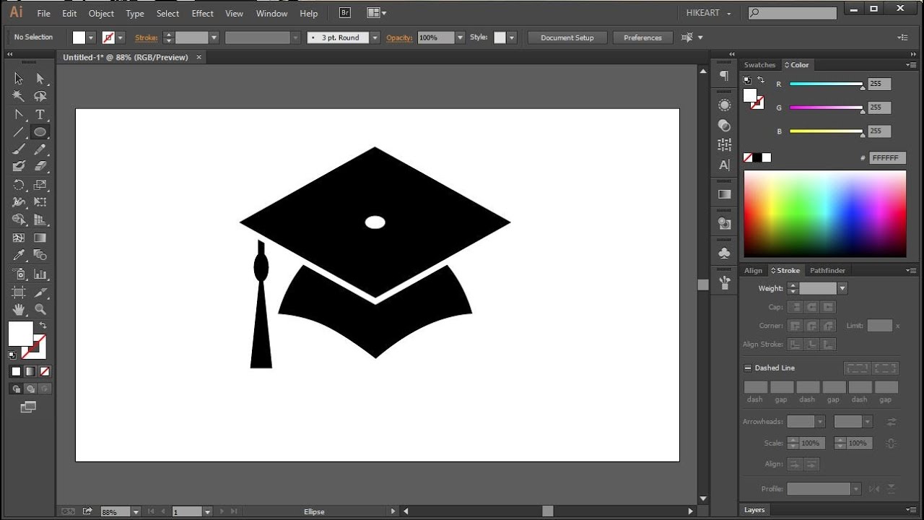Swap fill and stroke in Color panel
Viewport: 924px width, 520px height.
(760, 80)
